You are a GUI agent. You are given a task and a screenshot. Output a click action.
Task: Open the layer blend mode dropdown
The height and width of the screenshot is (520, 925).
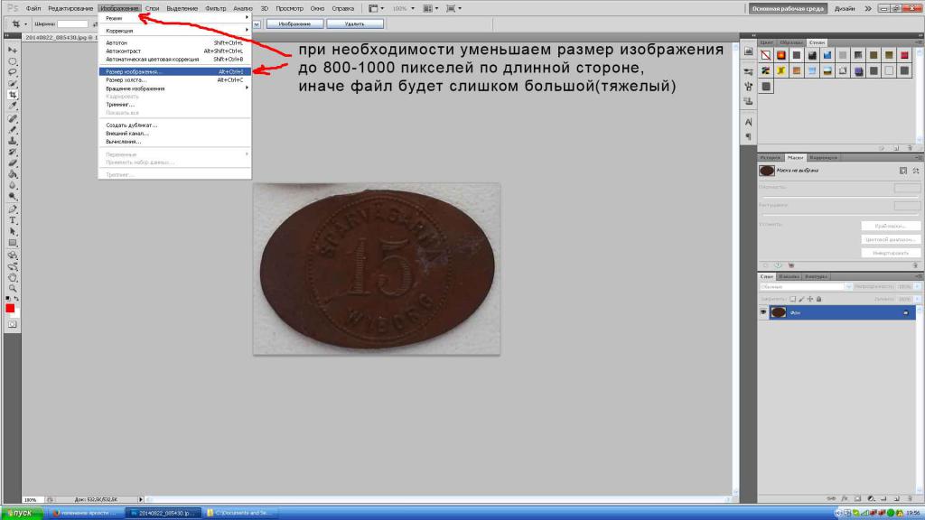806,286
